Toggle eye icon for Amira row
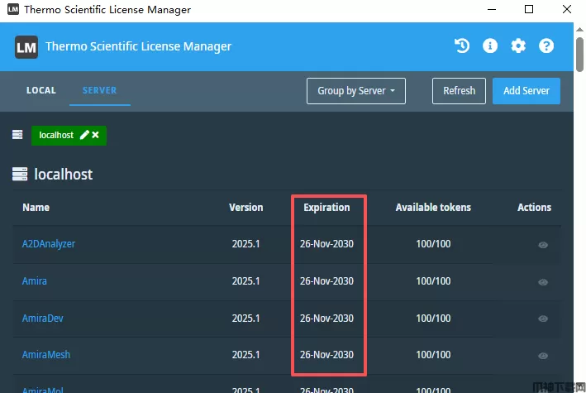The image size is (586, 393). click(543, 282)
